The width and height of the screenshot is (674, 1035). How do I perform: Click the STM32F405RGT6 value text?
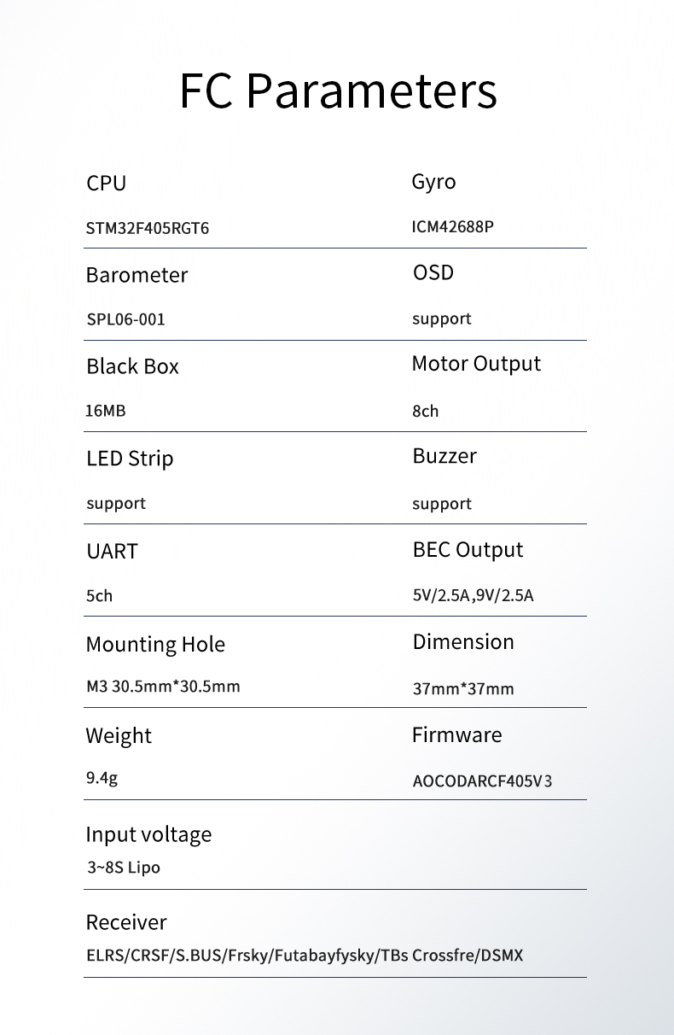click(148, 229)
